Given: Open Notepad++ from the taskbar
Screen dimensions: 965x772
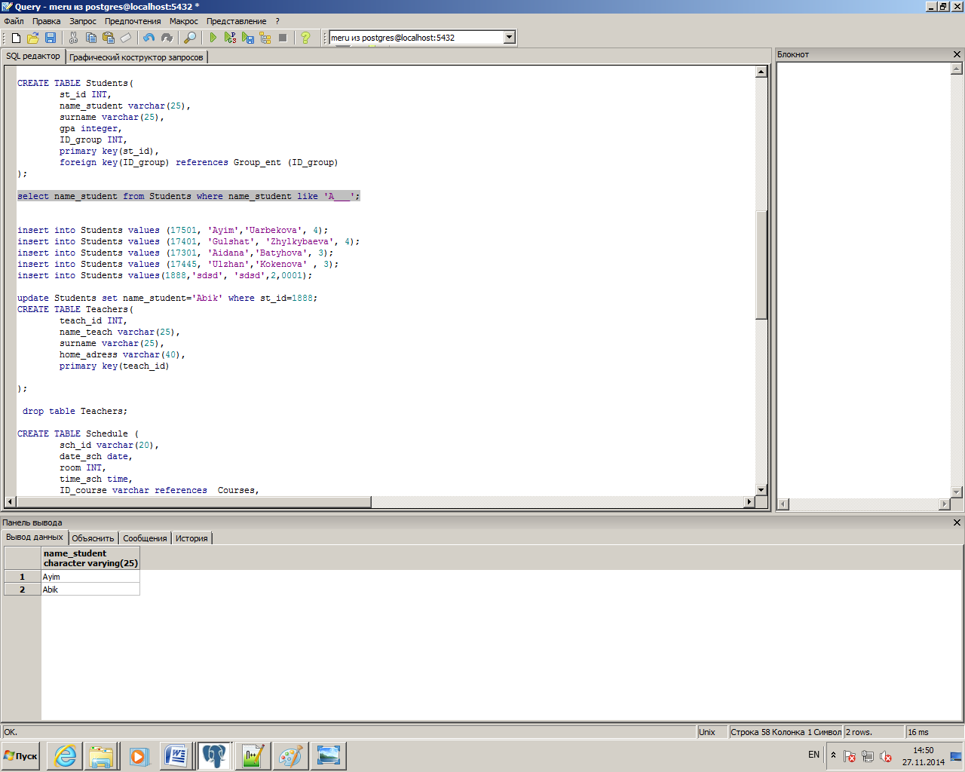Looking at the screenshot, I should pos(252,755).
